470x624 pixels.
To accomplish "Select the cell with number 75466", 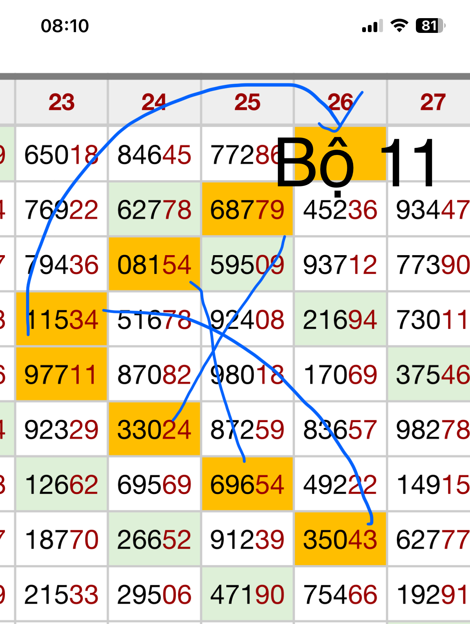I will click(x=340, y=595).
